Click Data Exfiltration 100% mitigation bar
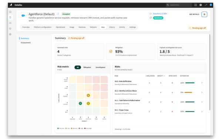 tap(190, 83)
